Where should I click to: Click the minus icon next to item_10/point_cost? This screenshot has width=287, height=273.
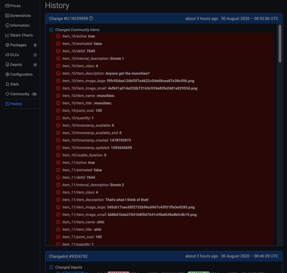pyautogui.click(x=58, y=110)
